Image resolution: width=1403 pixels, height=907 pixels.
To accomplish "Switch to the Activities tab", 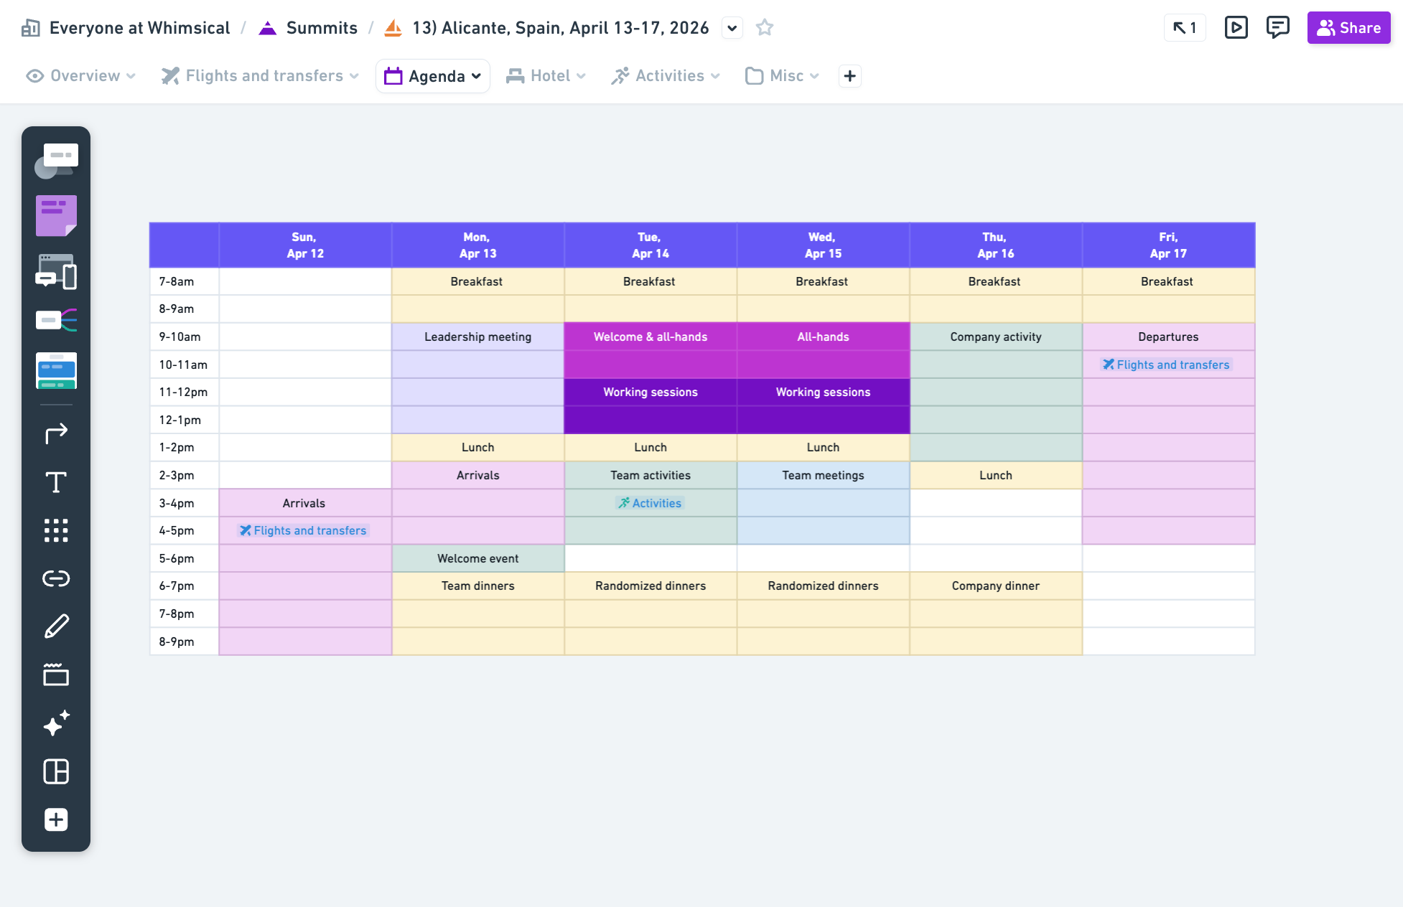I will [x=668, y=76].
